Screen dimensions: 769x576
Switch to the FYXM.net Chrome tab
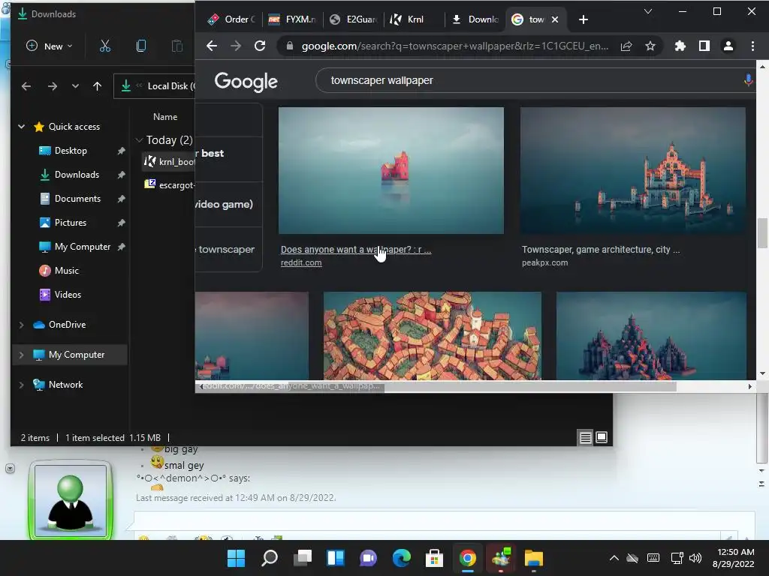[x=293, y=19]
